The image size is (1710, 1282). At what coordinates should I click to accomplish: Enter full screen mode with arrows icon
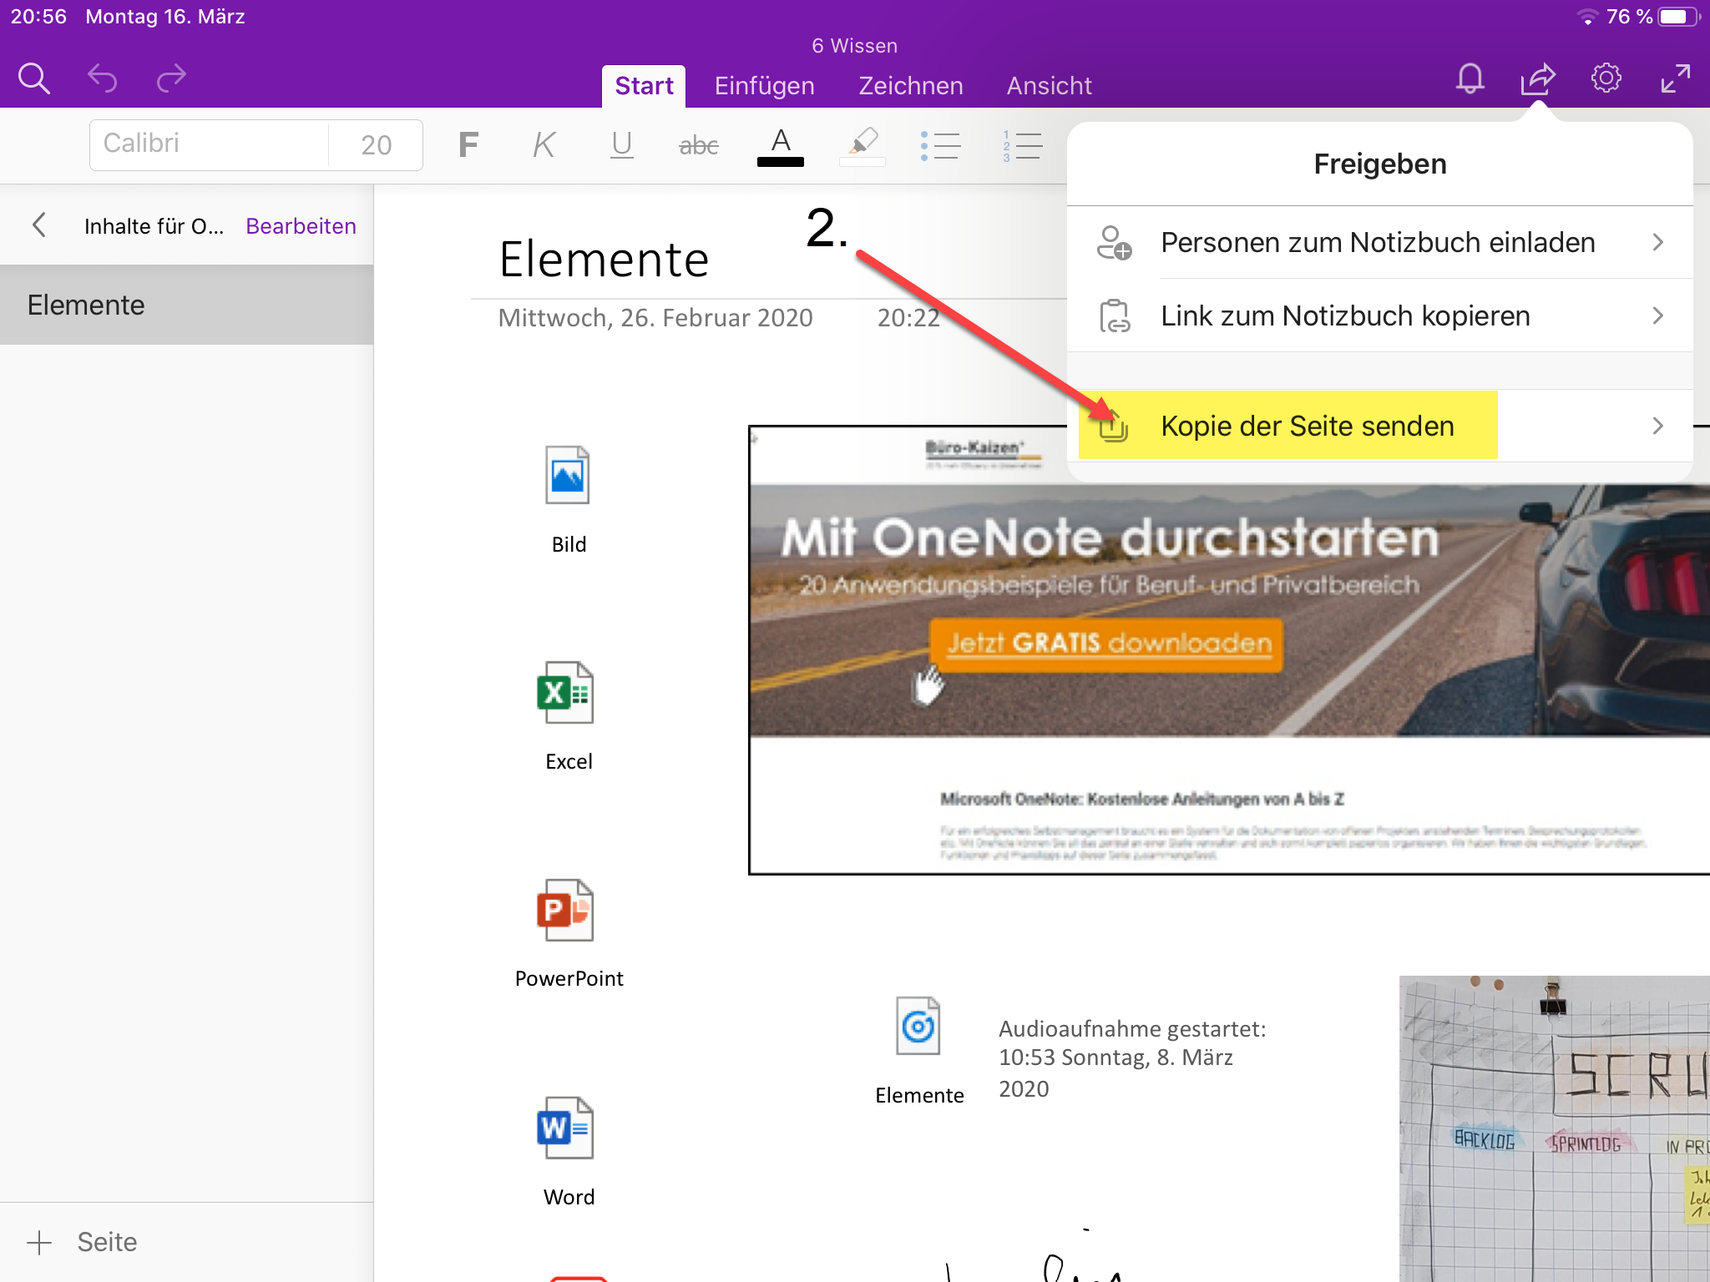tap(1675, 79)
